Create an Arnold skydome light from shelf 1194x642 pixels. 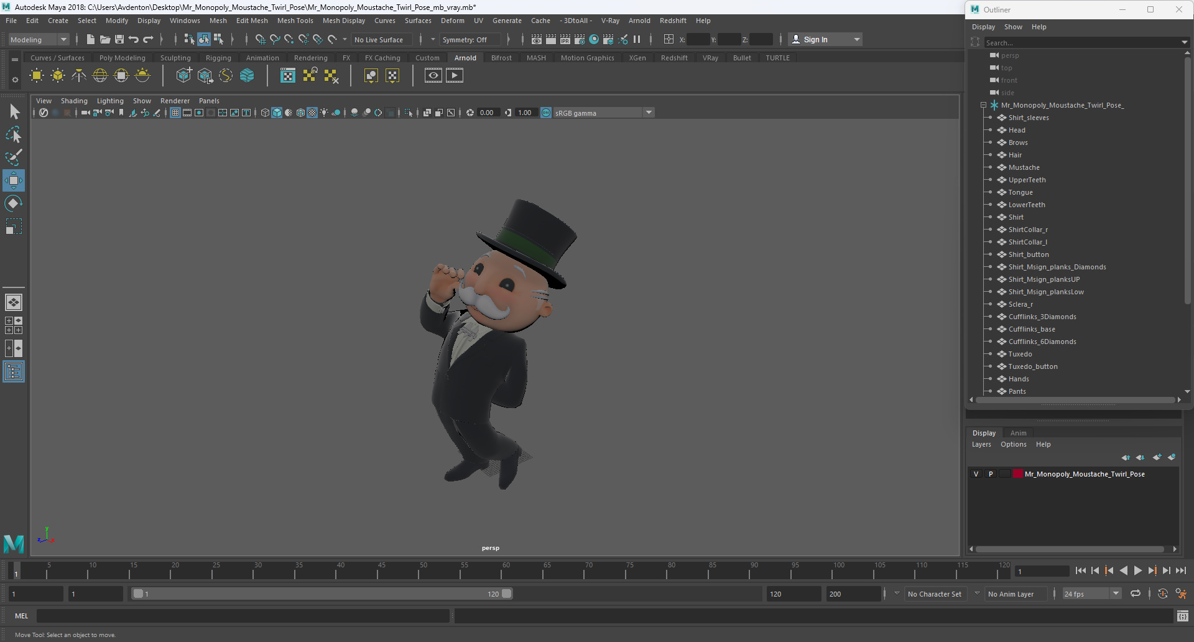tap(100, 76)
